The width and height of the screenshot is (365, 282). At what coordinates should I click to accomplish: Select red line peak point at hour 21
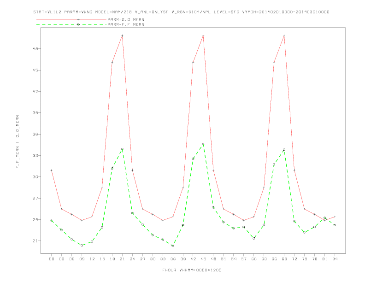tap(122, 35)
